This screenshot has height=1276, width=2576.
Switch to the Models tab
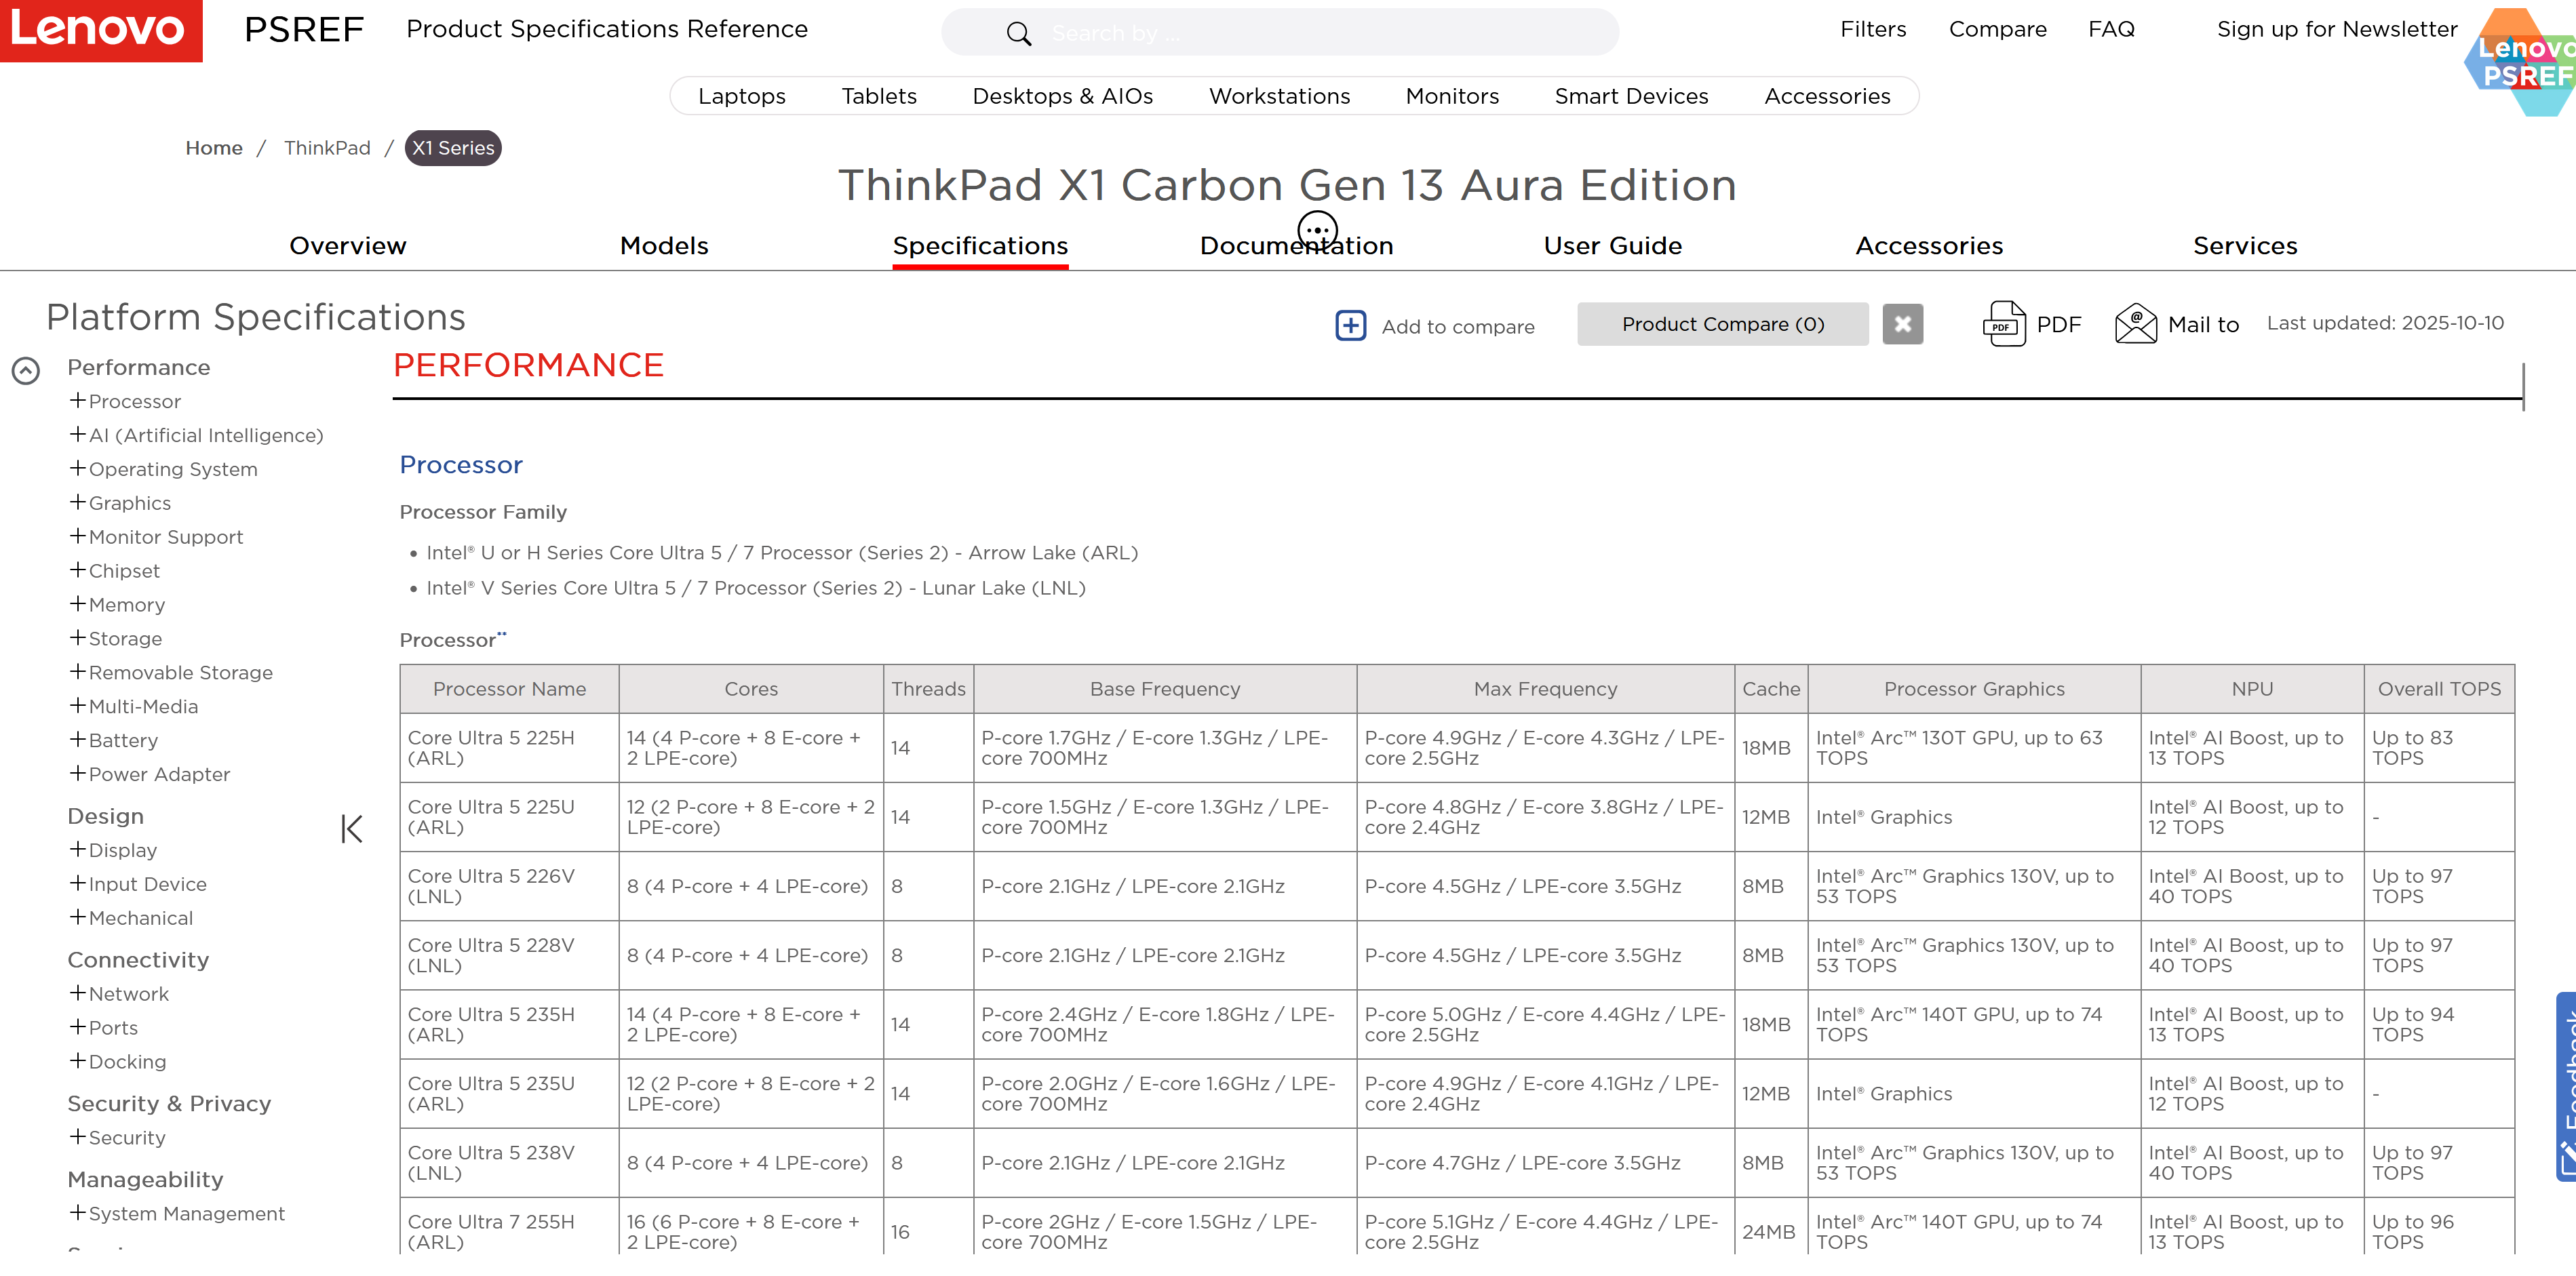pyautogui.click(x=664, y=246)
